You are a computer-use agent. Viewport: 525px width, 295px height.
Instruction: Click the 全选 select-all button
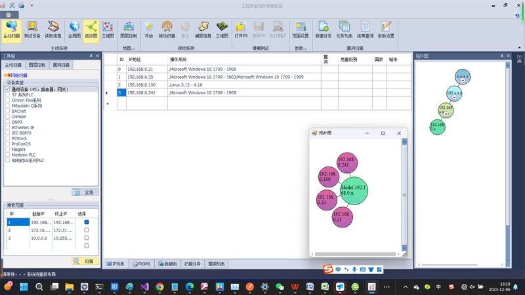click(85, 192)
